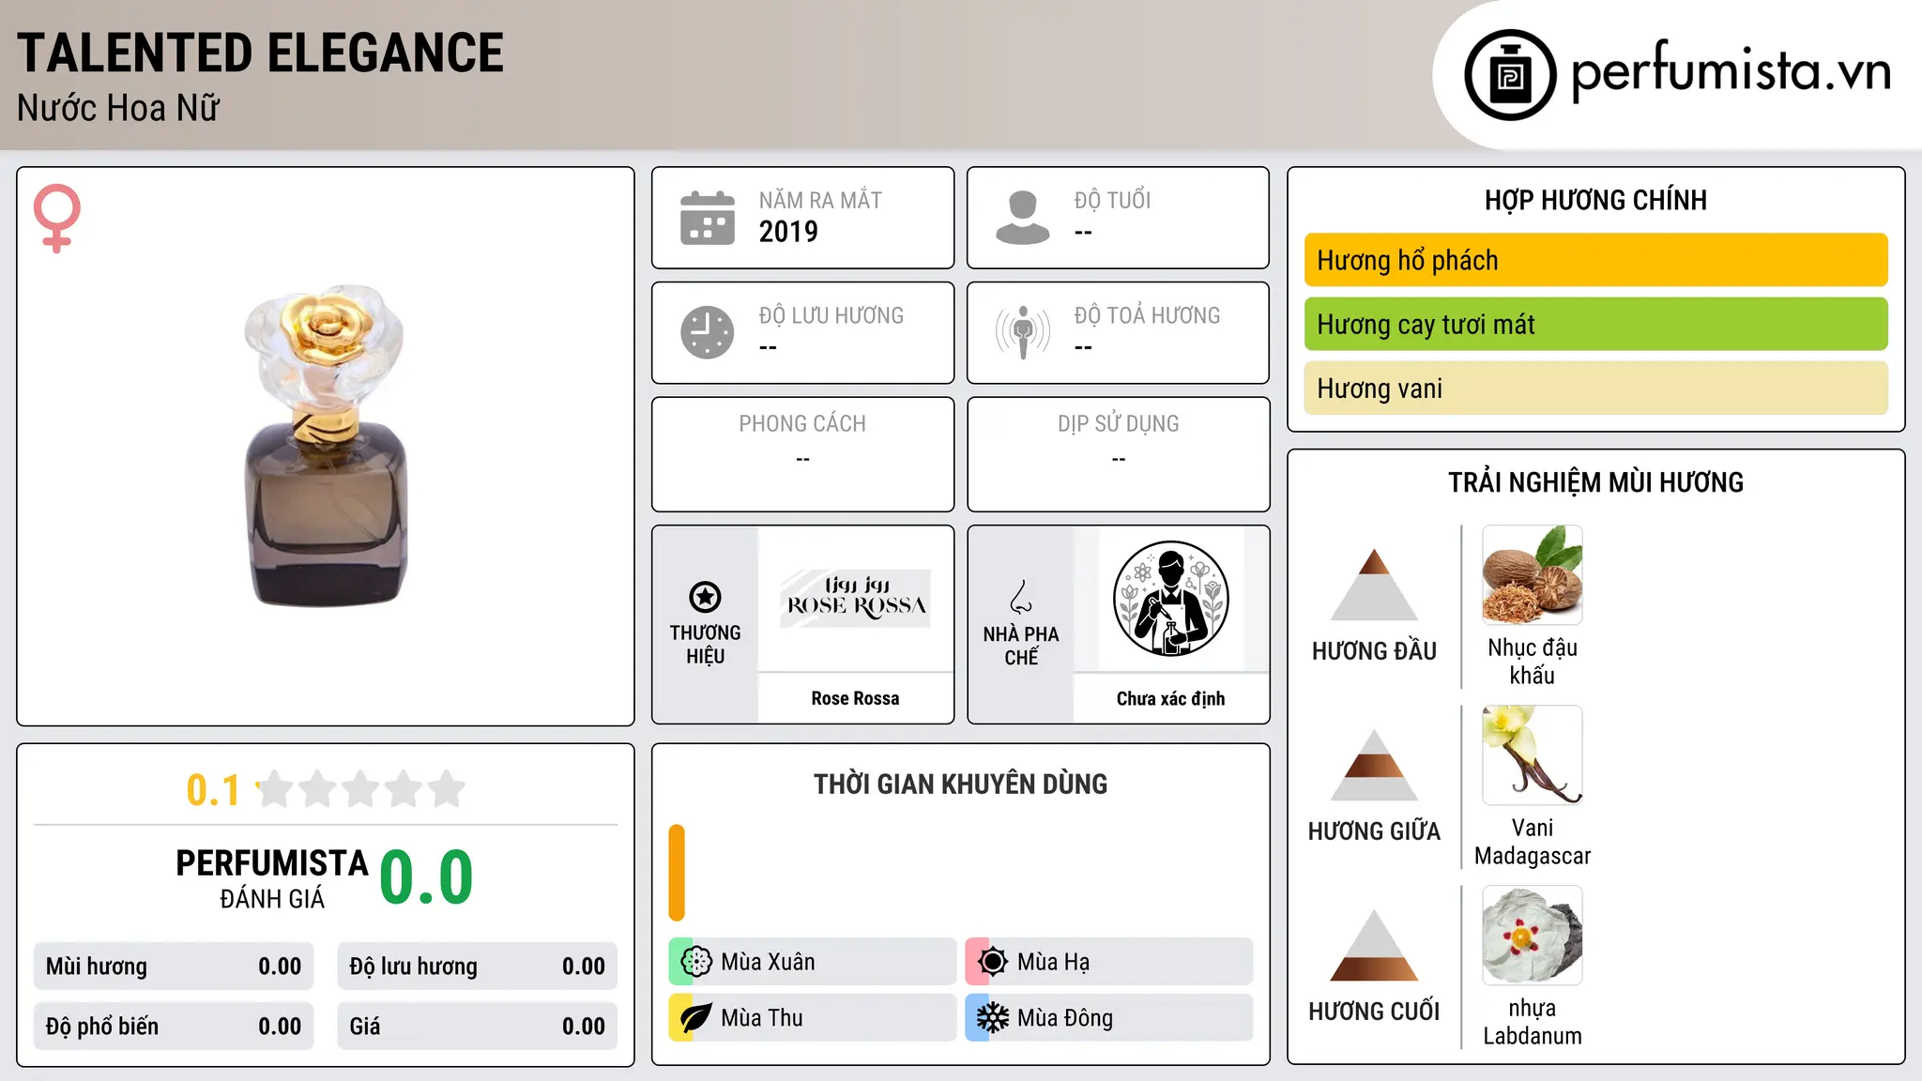Click the PHONG CÁCH card label

(x=802, y=424)
